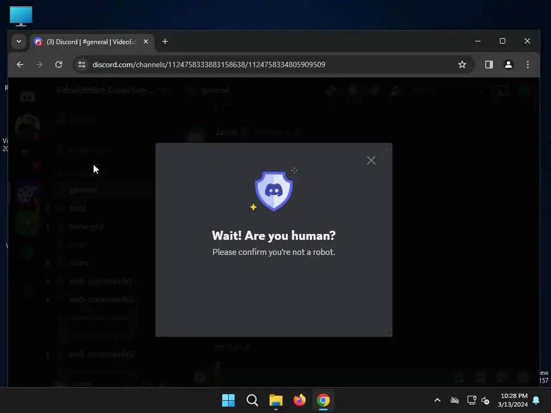Open OneDrive tray icon
This screenshot has width=551, height=413.
click(x=455, y=400)
